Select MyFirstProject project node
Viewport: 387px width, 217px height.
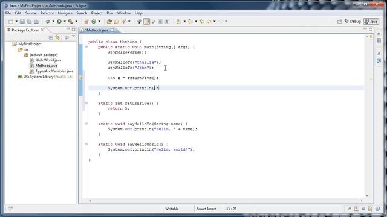coord(27,44)
